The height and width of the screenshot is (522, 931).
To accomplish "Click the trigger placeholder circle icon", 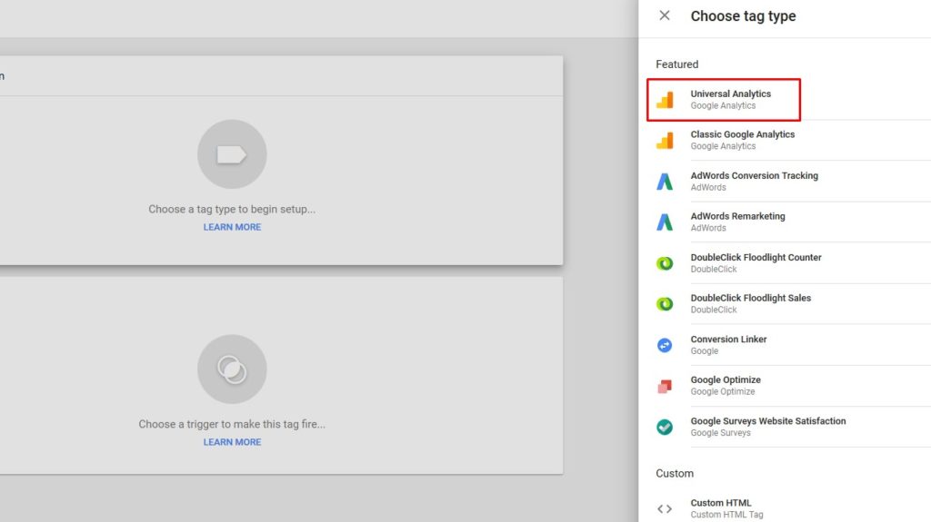I will pos(232,369).
